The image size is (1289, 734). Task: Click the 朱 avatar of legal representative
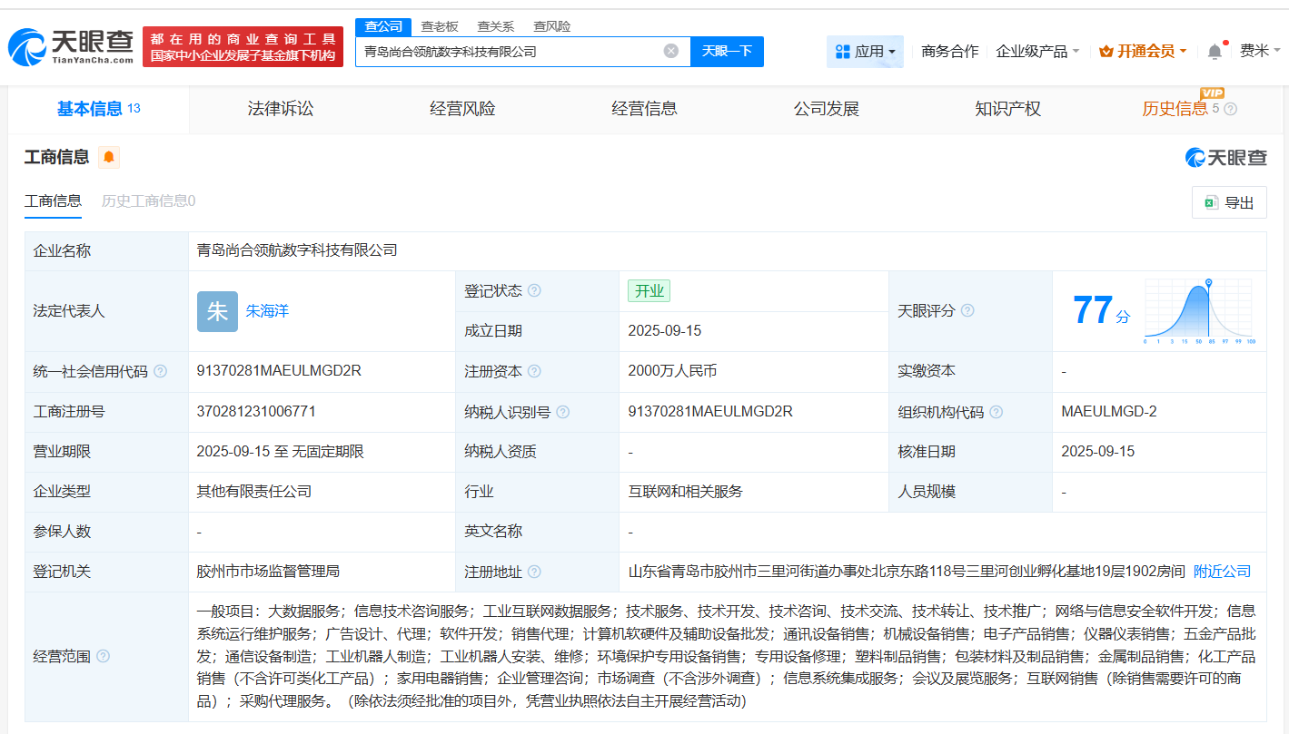pos(216,310)
